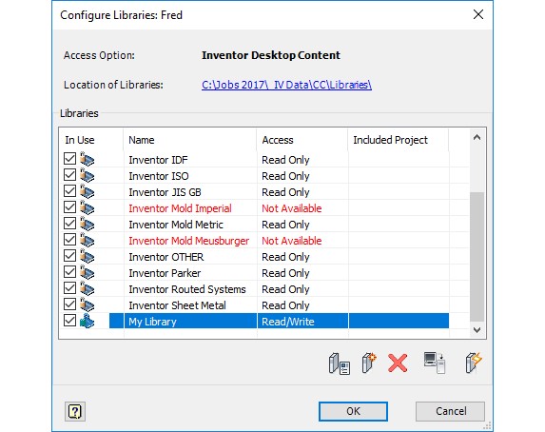The width and height of the screenshot is (545, 432).
Task: Create a new library with the sparkle book icon
Action: click(x=369, y=363)
